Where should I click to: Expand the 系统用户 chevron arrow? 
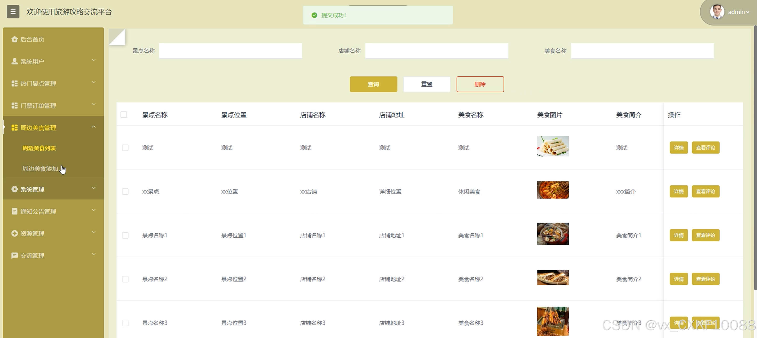pyautogui.click(x=94, y=60)
